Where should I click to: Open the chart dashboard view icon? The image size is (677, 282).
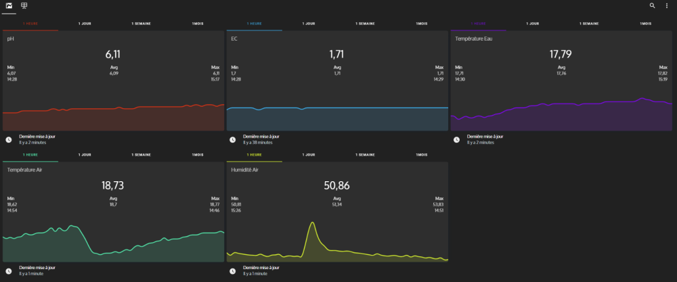[9, 5]
